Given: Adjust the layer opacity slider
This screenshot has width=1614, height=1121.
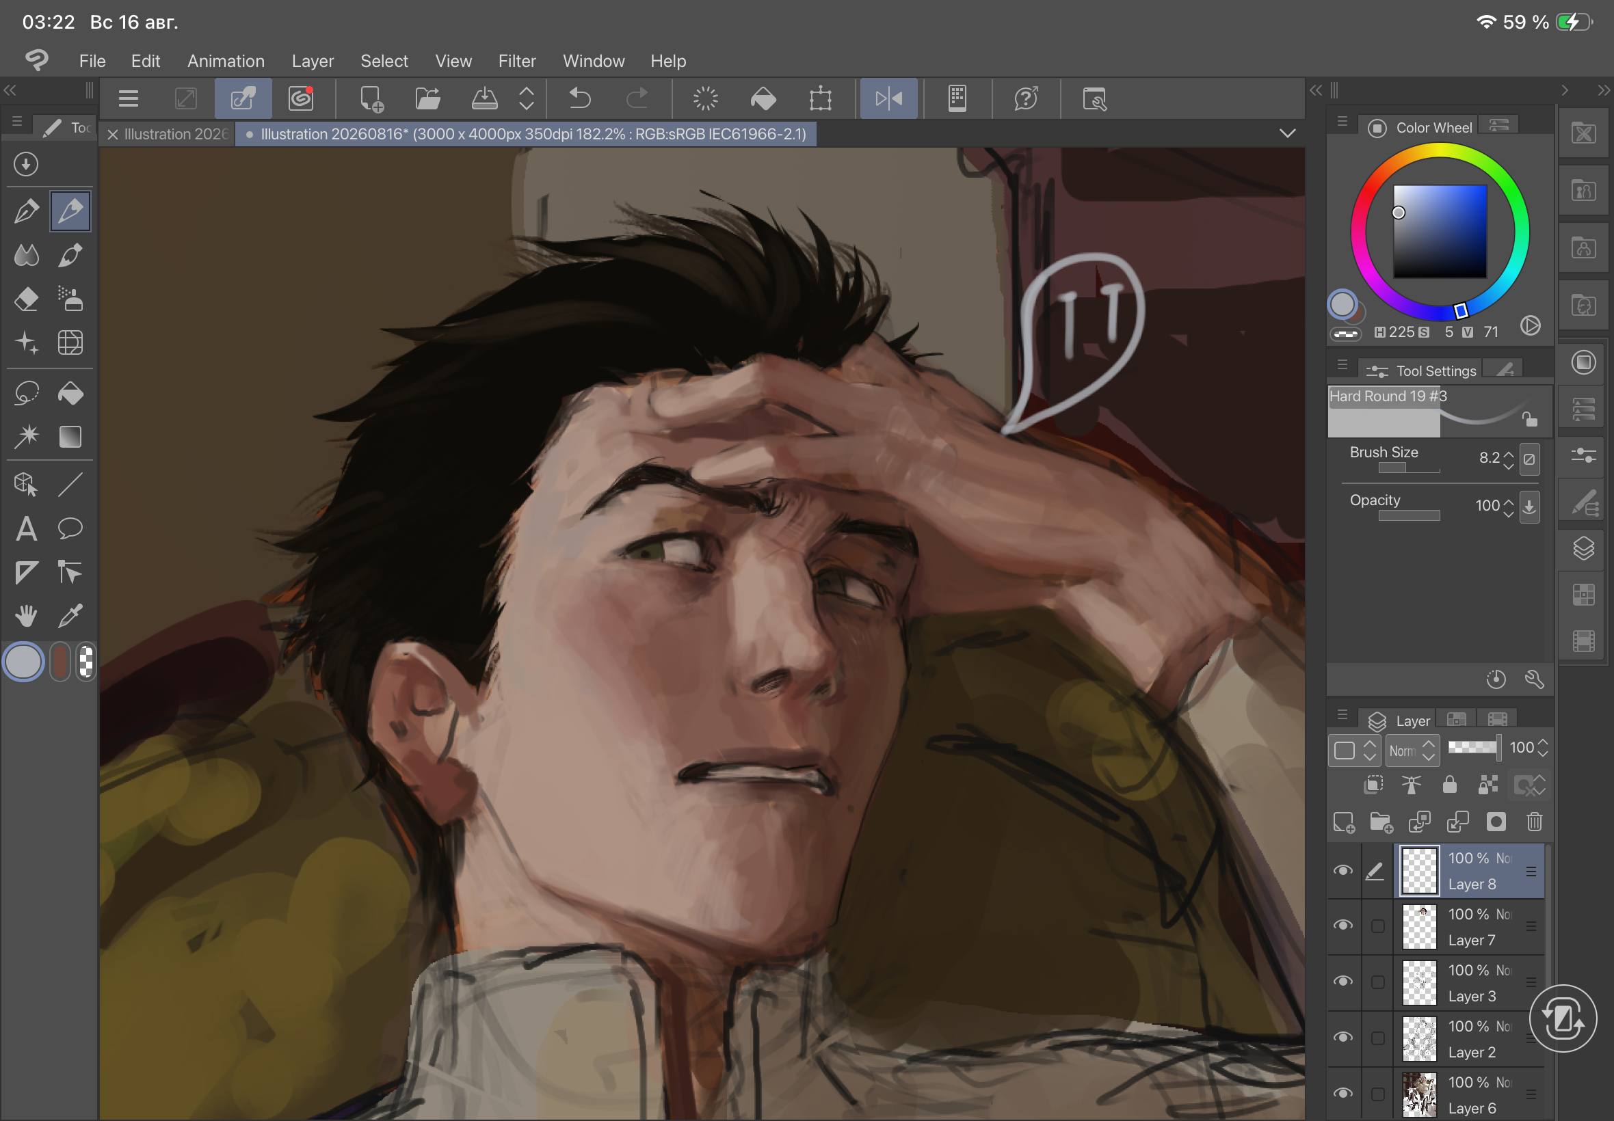Looking at the screenshot, I should click(x=1474, y=747).
